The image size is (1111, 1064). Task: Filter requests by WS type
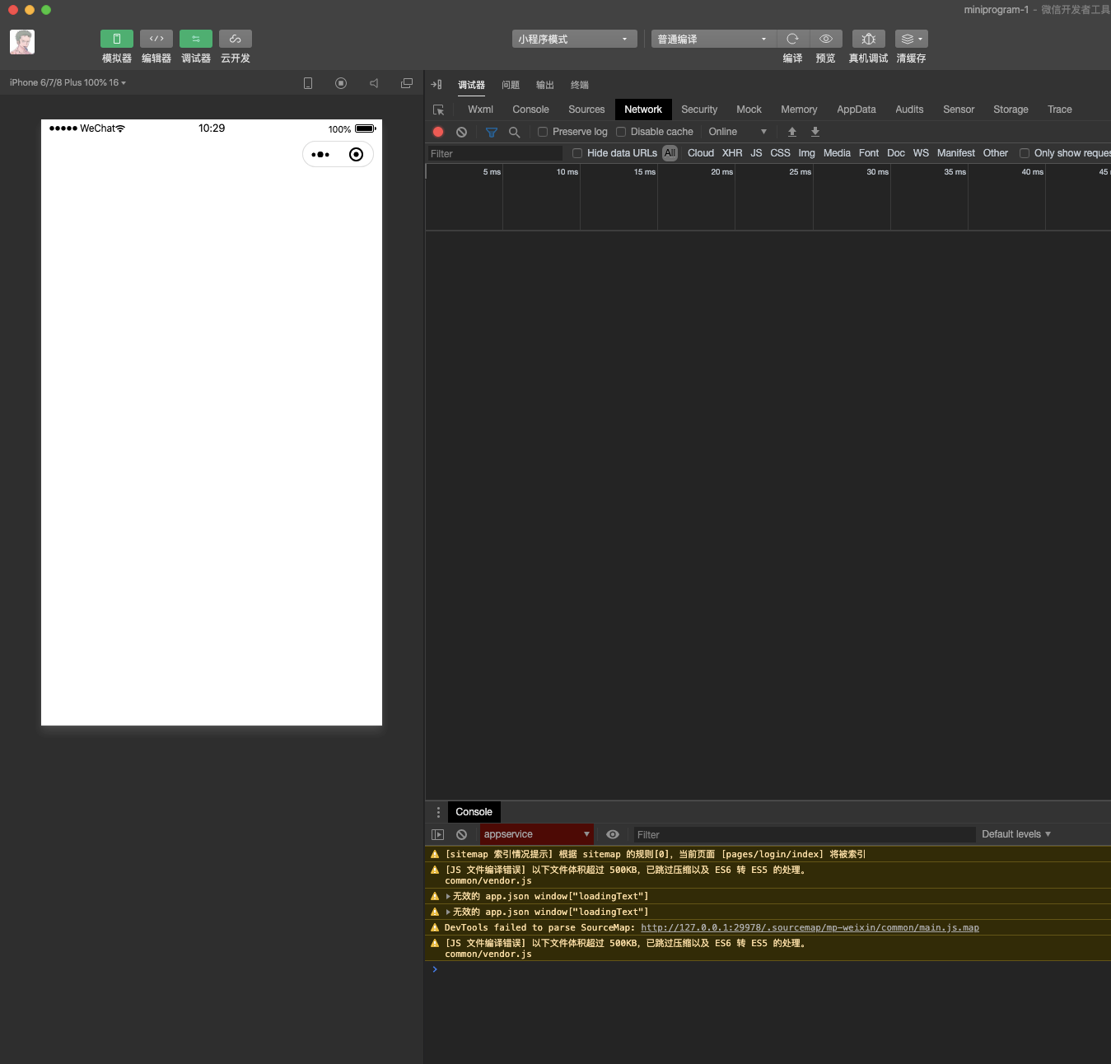tap(921, 153)
